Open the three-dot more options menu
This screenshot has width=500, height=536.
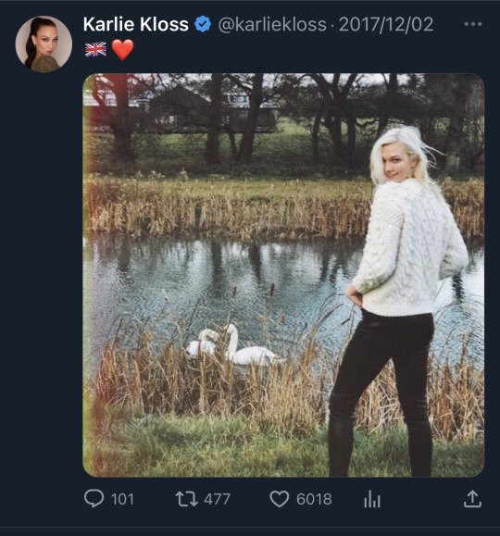(473, 24)
